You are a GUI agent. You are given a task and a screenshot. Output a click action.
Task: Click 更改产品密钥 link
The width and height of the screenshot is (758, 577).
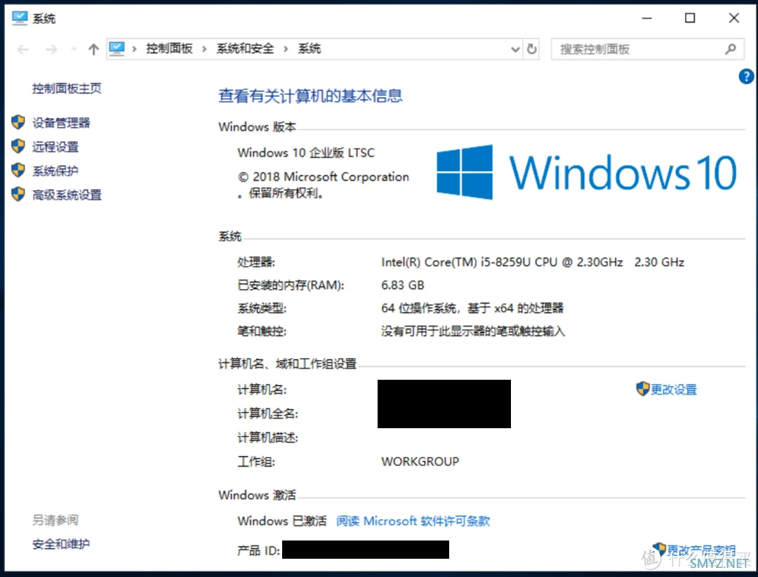701,550
